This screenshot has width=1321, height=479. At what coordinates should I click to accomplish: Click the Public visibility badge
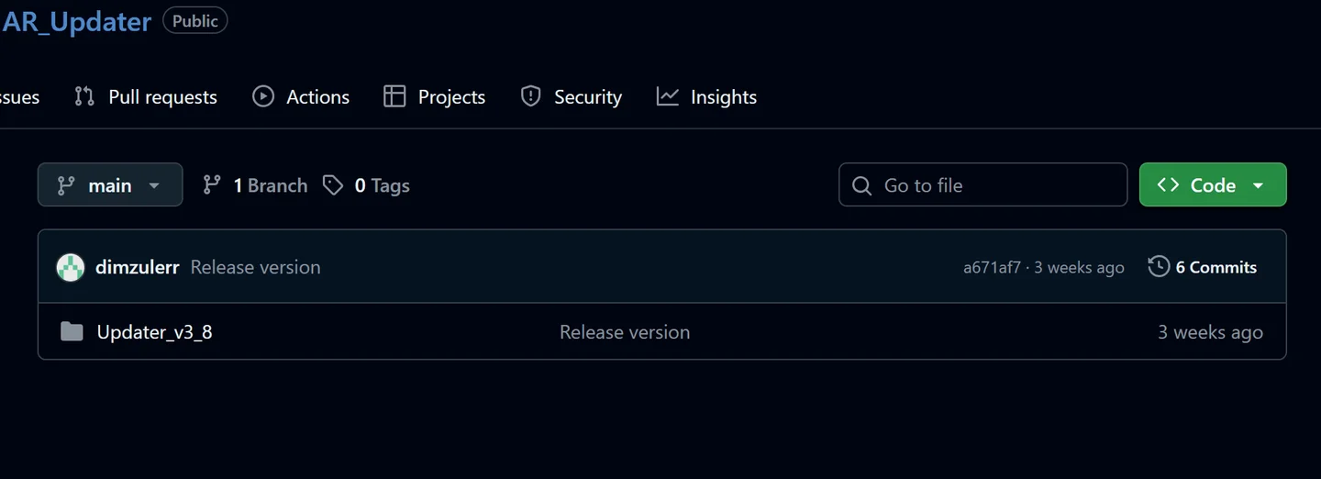[x=195, y=20]
